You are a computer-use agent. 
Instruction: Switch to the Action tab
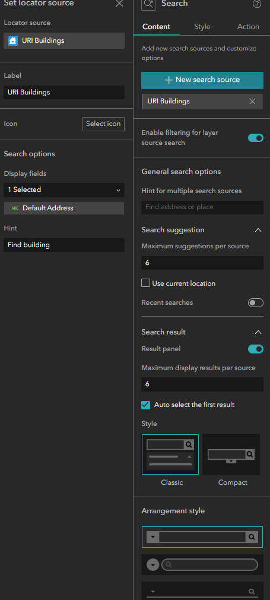pos(248,27)
